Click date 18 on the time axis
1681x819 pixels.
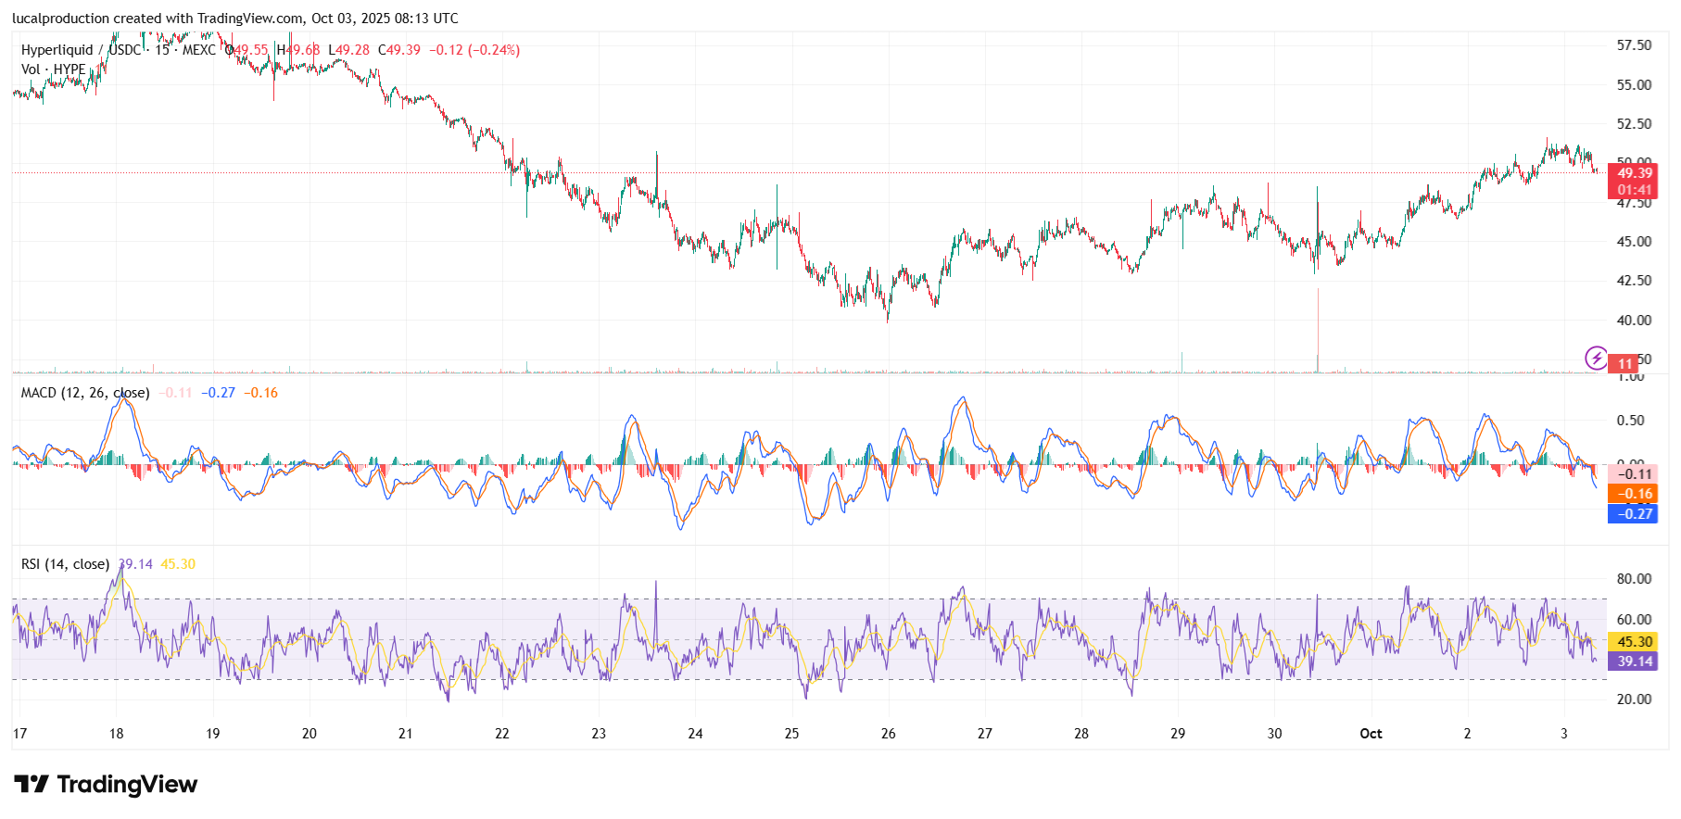click(x=116, y=734)
